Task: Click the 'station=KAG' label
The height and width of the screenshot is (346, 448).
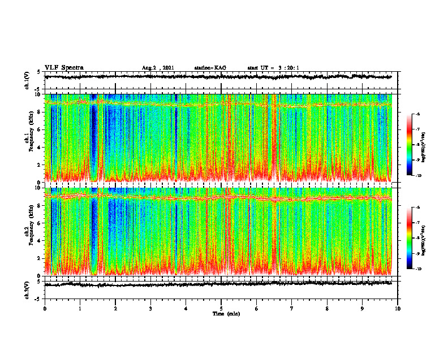Action: (x=210, y=68)
